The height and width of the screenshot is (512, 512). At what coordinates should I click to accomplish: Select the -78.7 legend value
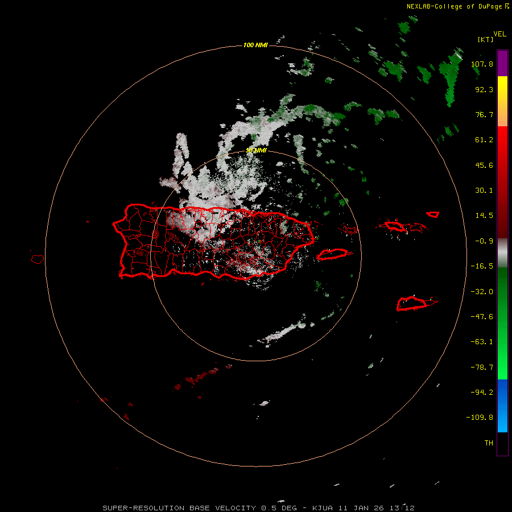(482, 368)
